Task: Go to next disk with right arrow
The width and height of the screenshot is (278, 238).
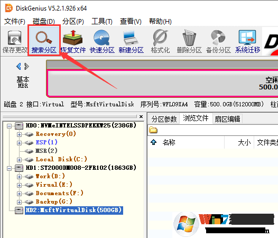Action: (26, 67)
